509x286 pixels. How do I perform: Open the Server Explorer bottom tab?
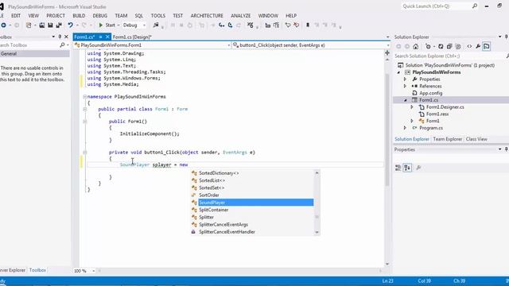(13, 270)
